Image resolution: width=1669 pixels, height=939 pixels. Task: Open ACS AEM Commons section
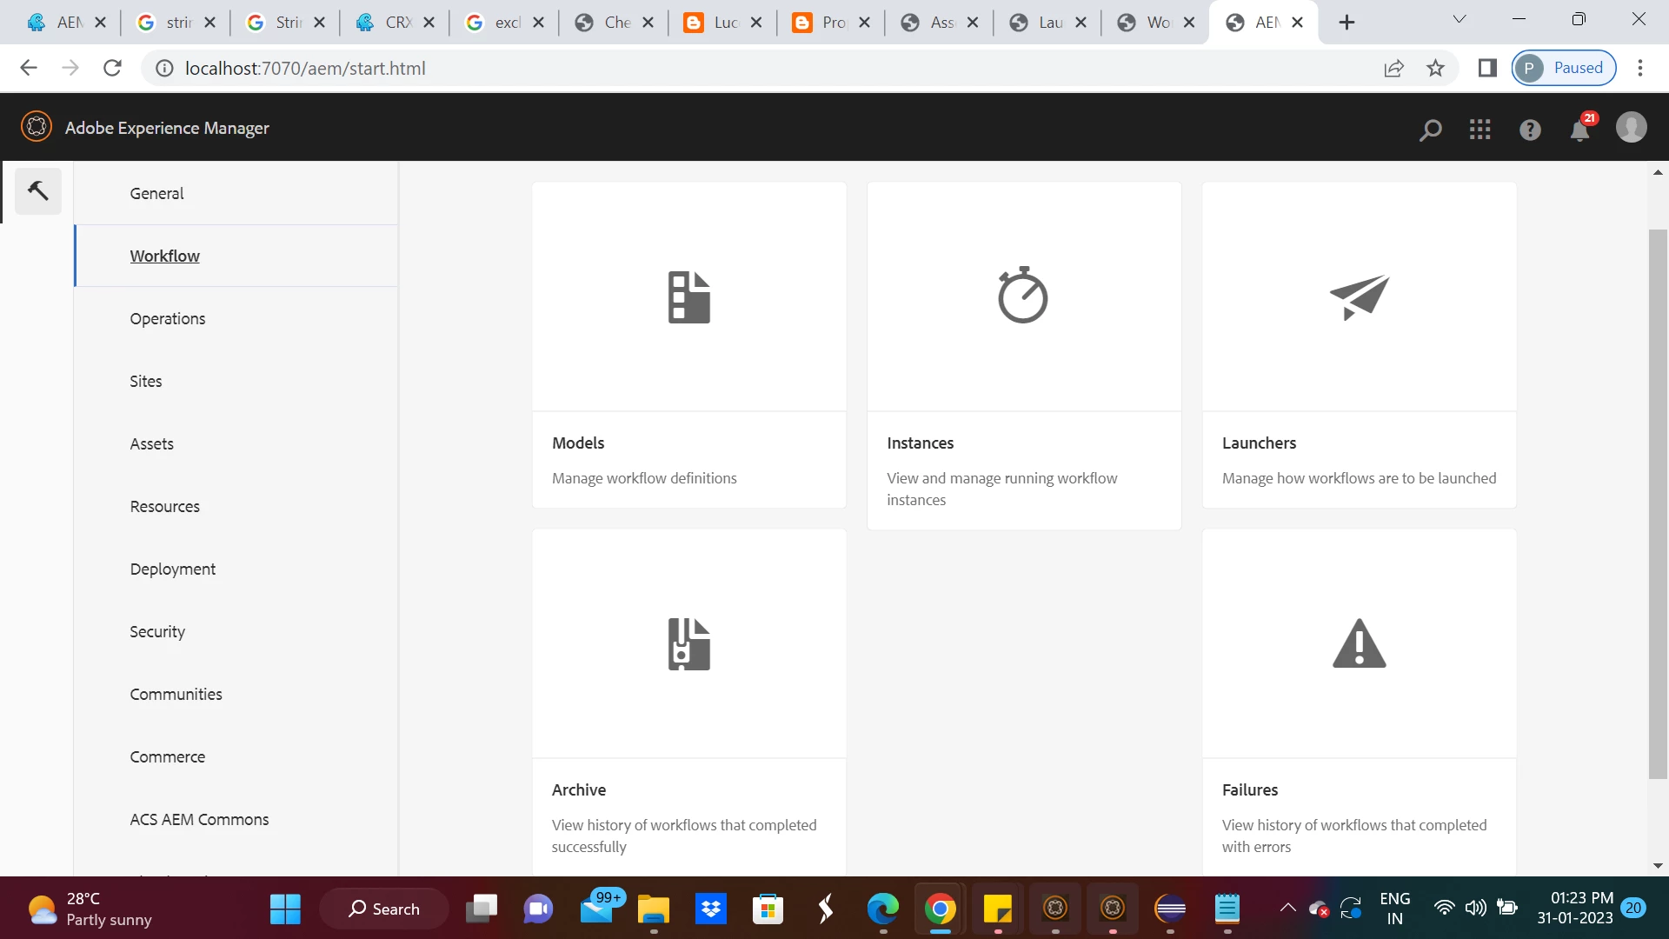click(199, 819)
